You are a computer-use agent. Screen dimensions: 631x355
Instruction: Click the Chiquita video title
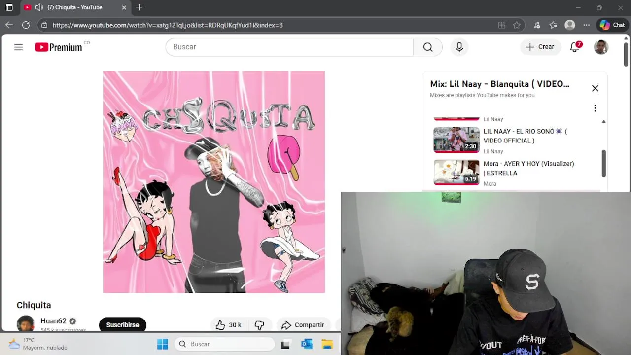(x=34, y=305)
